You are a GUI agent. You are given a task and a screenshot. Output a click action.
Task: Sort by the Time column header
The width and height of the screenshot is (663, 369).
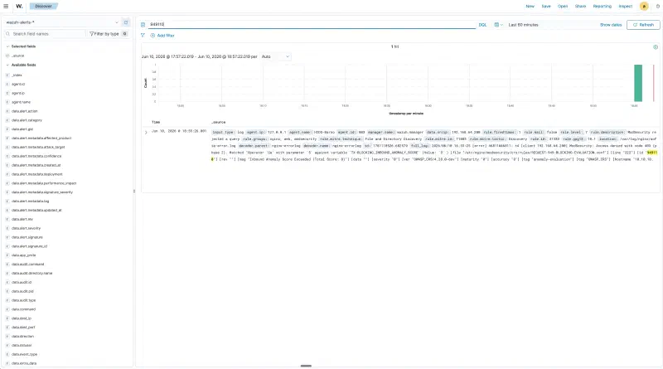tap(156, 122)
